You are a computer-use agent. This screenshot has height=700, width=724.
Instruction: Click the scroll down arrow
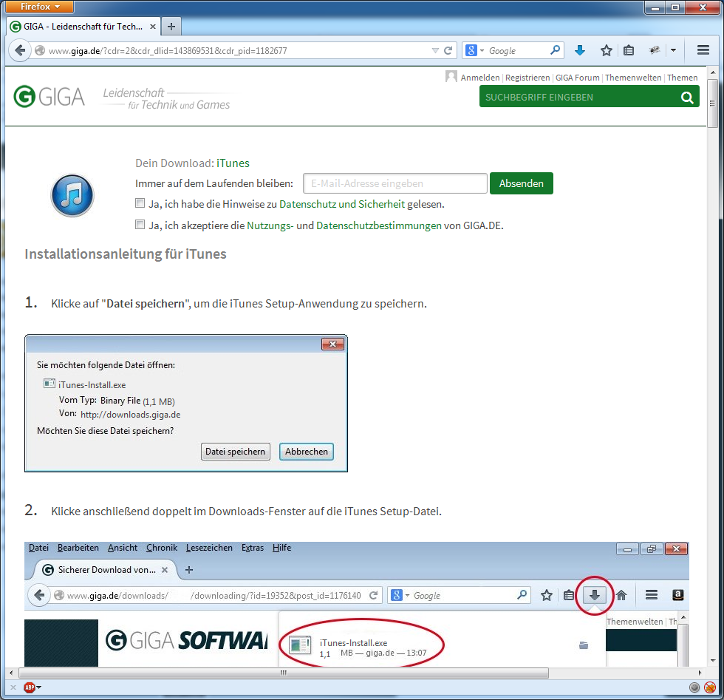(x=712, y=661)
